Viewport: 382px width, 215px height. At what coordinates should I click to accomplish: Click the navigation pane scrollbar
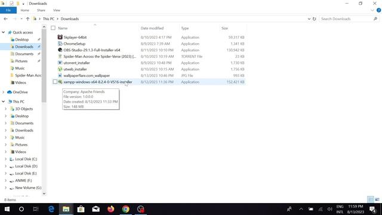tap(44, 66)
